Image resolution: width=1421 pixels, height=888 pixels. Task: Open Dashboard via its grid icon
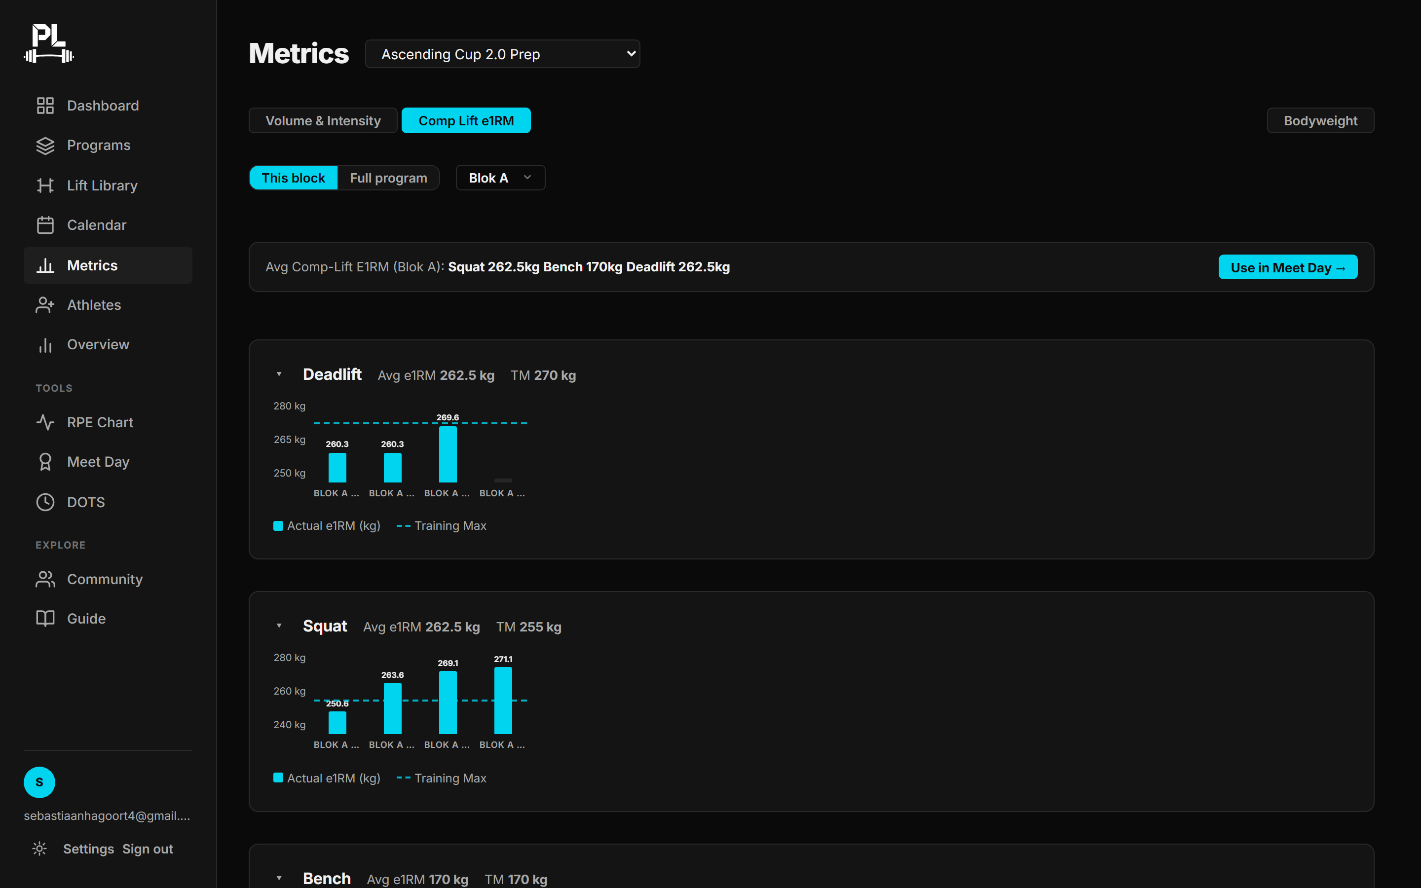[x=45, y=106]
